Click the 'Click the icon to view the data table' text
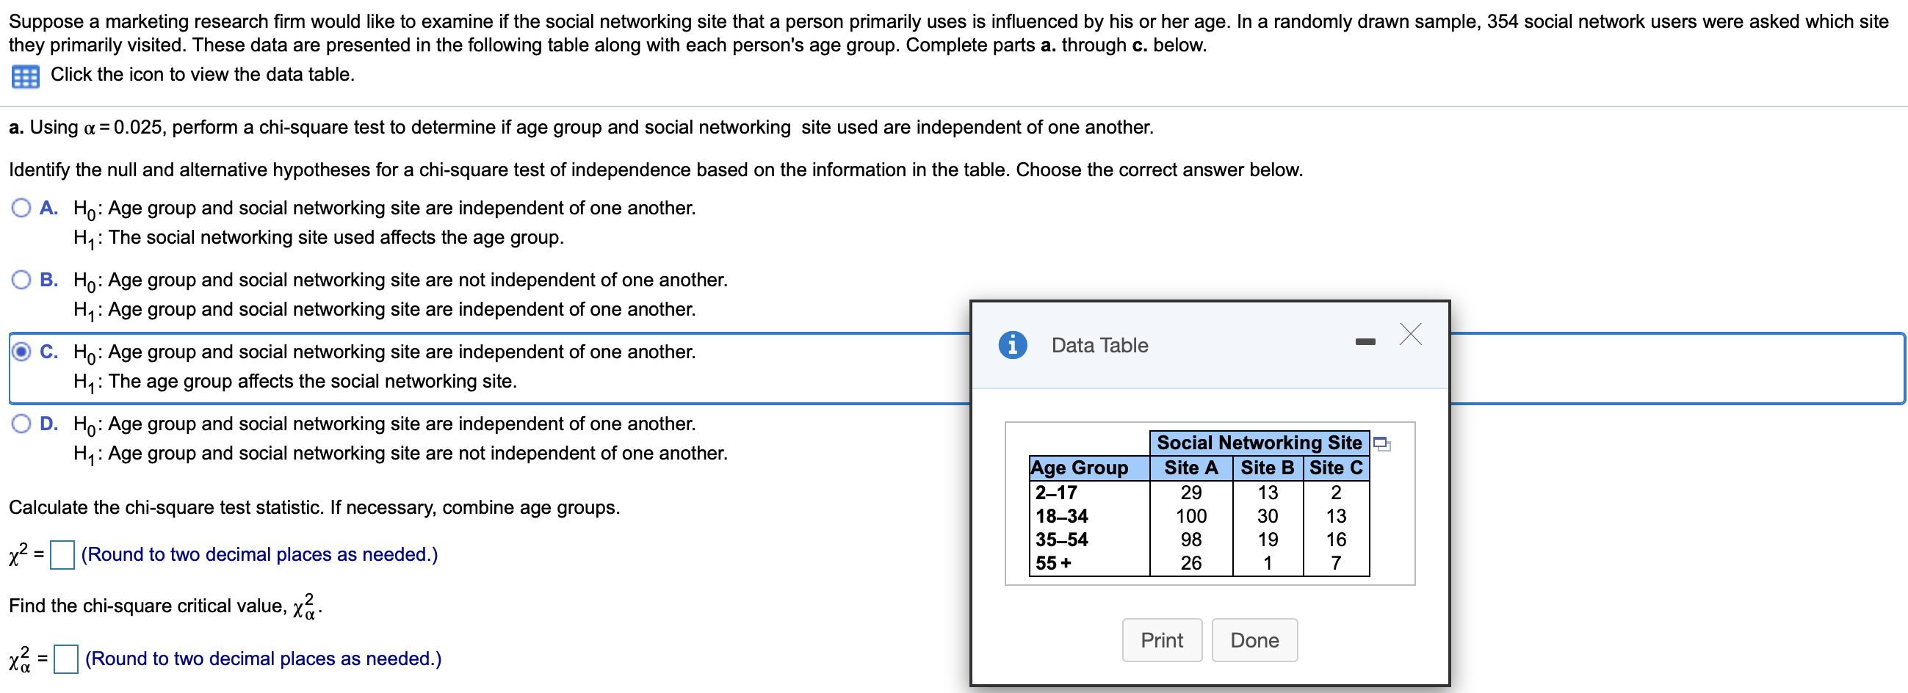This screenshot has height=693, width=1908. 202,75
